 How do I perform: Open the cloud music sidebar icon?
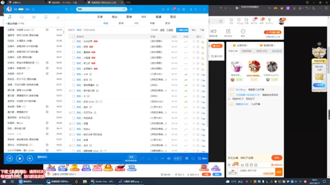coord(22,17)
